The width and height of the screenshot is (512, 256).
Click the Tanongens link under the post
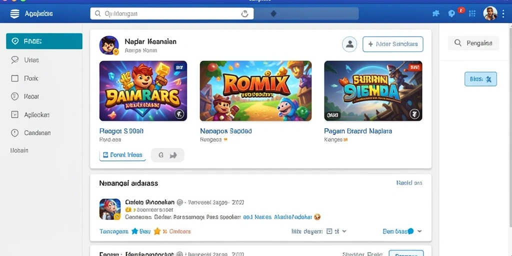113,231
